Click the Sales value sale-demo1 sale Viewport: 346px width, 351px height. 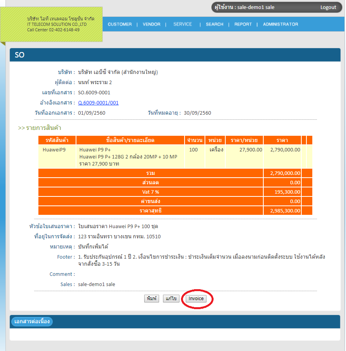tap(96, 284)
